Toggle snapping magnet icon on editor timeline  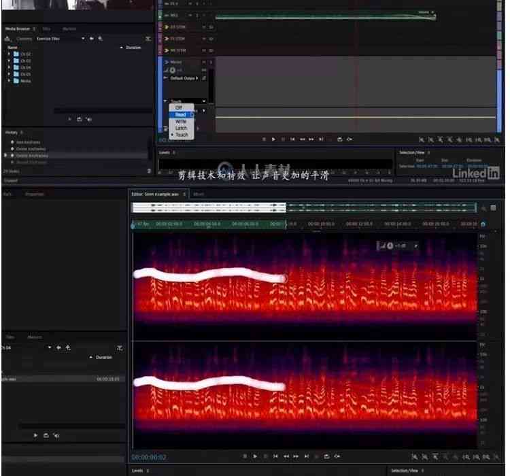[x=483, y=224]
